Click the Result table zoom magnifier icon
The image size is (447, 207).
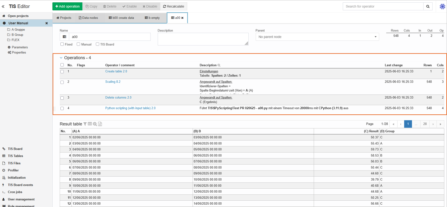pyautogui.click(x=95, y=124)
